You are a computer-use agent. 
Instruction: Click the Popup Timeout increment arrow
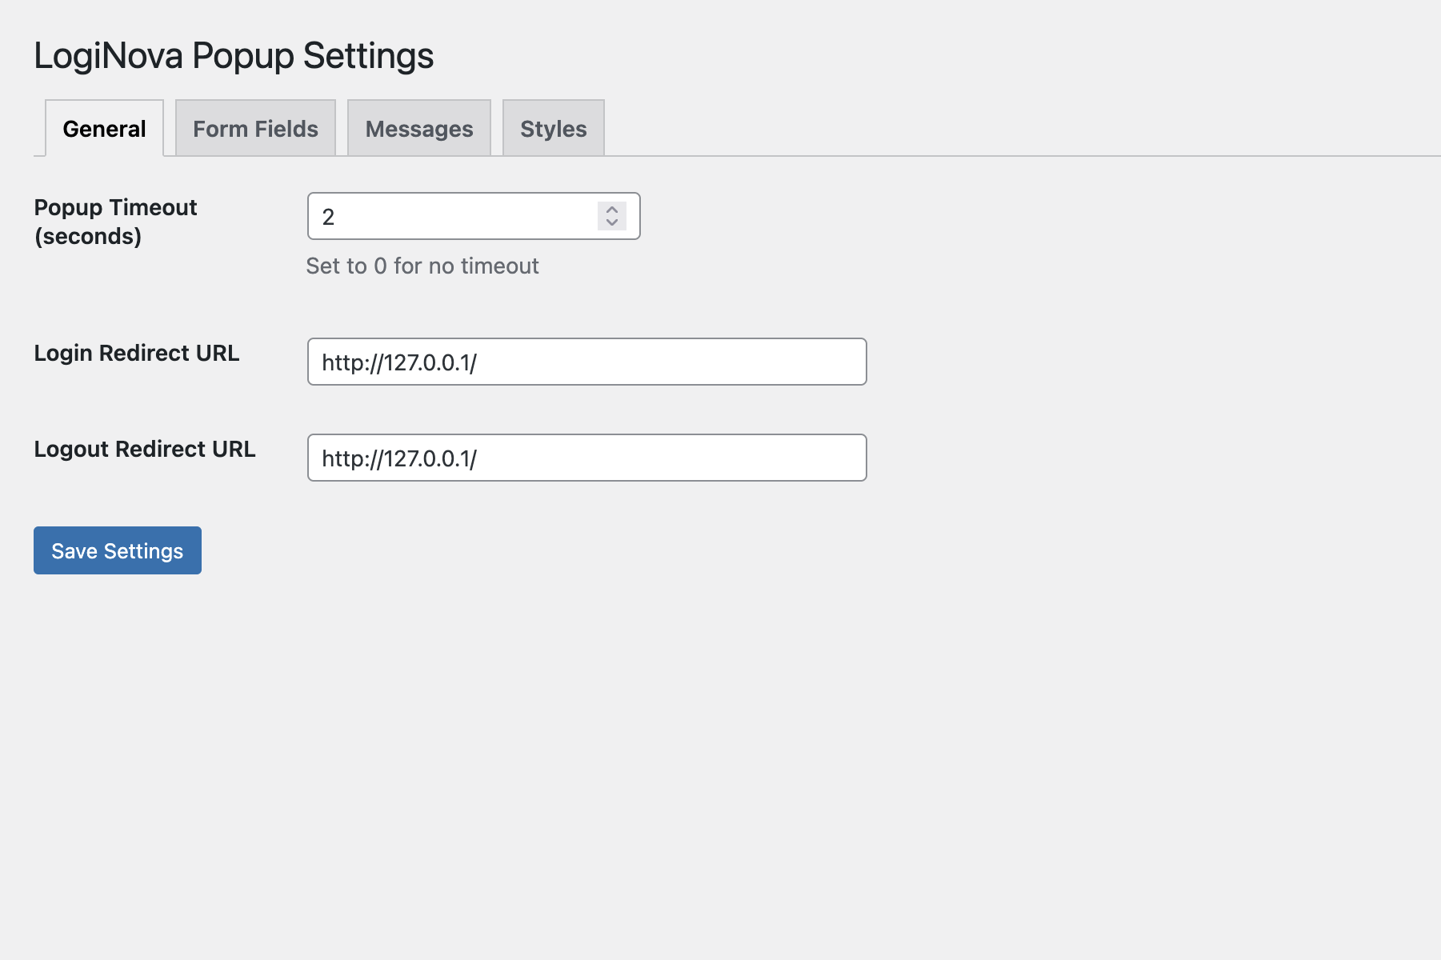click(x=612, y=210)
